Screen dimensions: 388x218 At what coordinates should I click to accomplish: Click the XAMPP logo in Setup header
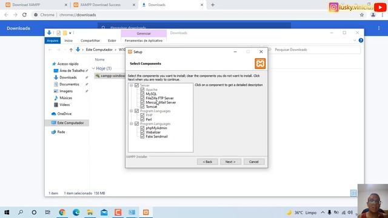pos(260,64)
